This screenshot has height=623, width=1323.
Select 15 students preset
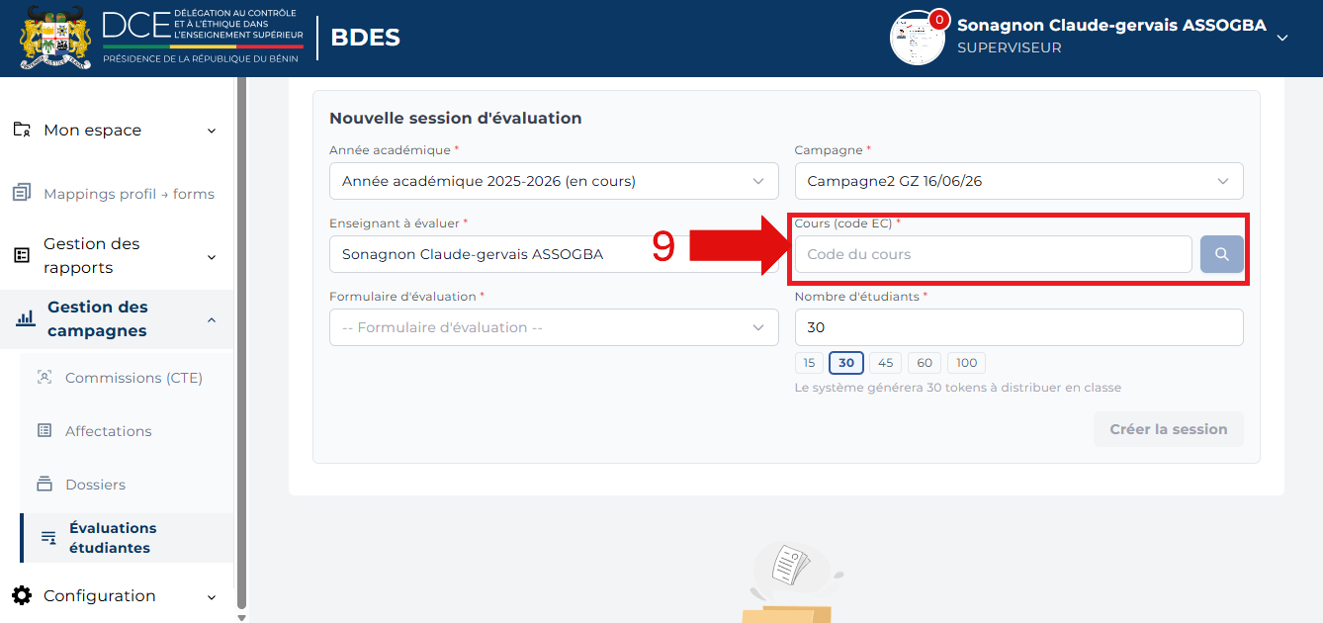tap(809, 363)
